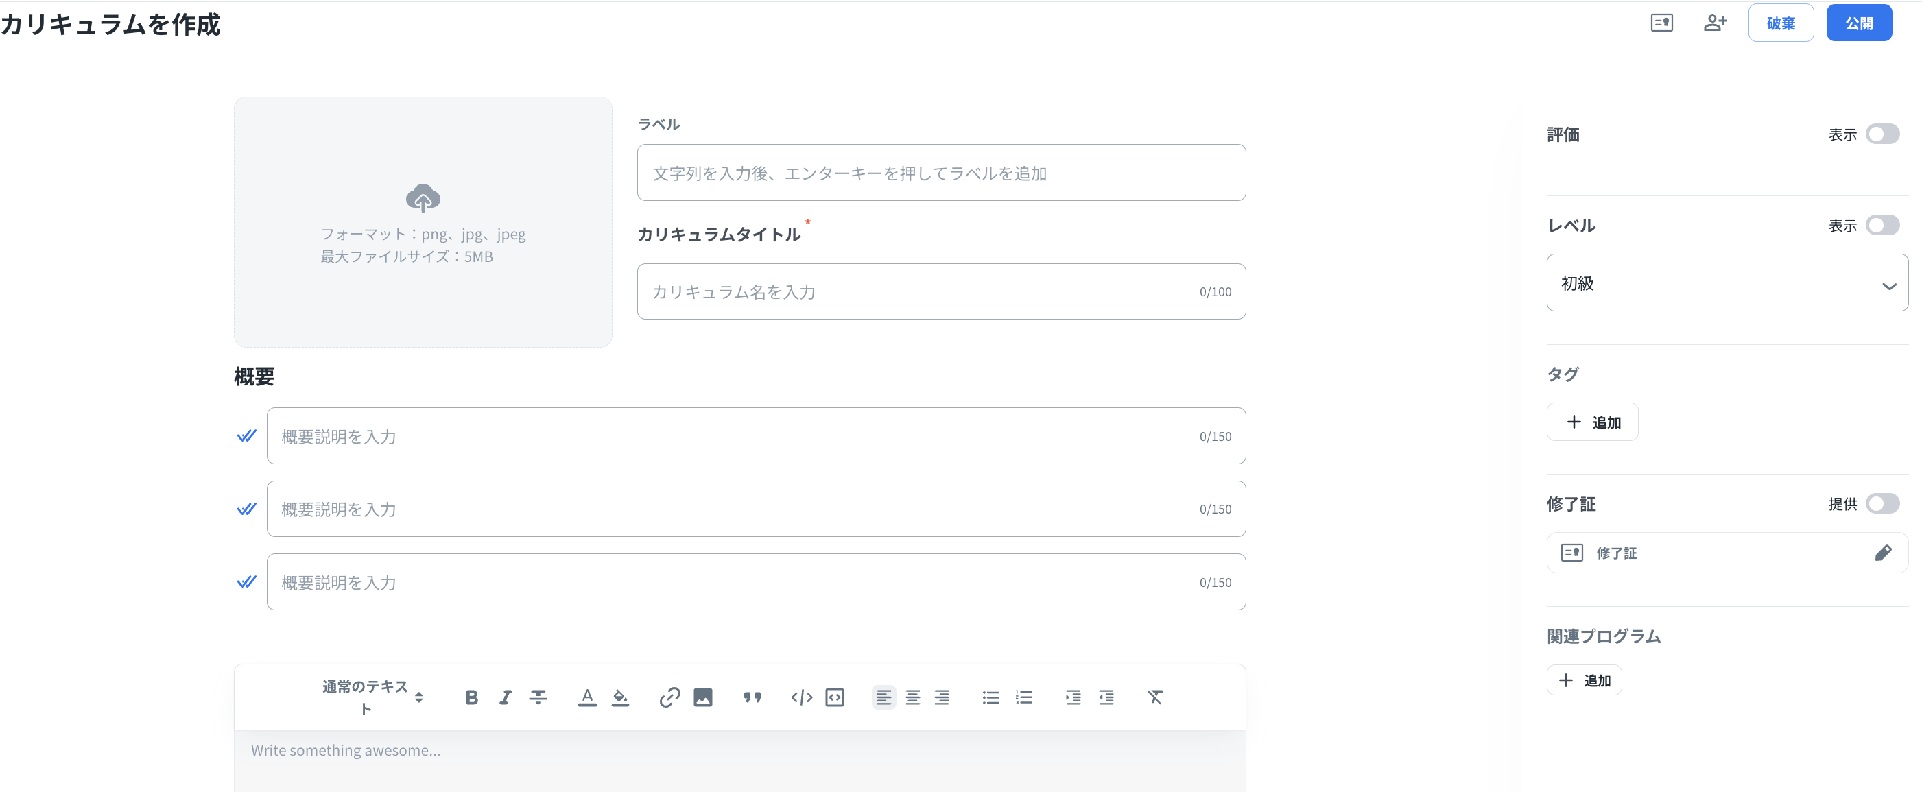1922x792 pixels.
Task: Toggle レベル 表示 switch
Action: (1882, 225)
